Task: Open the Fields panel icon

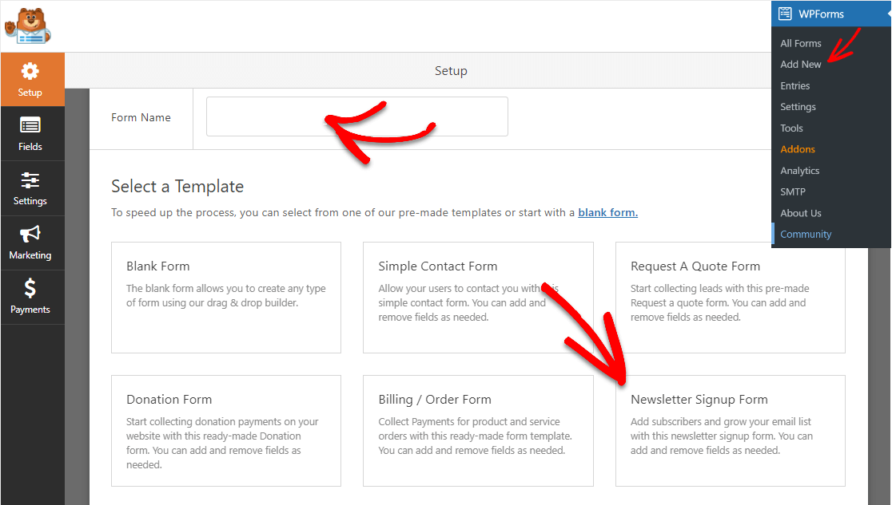Action: point(30,125)
